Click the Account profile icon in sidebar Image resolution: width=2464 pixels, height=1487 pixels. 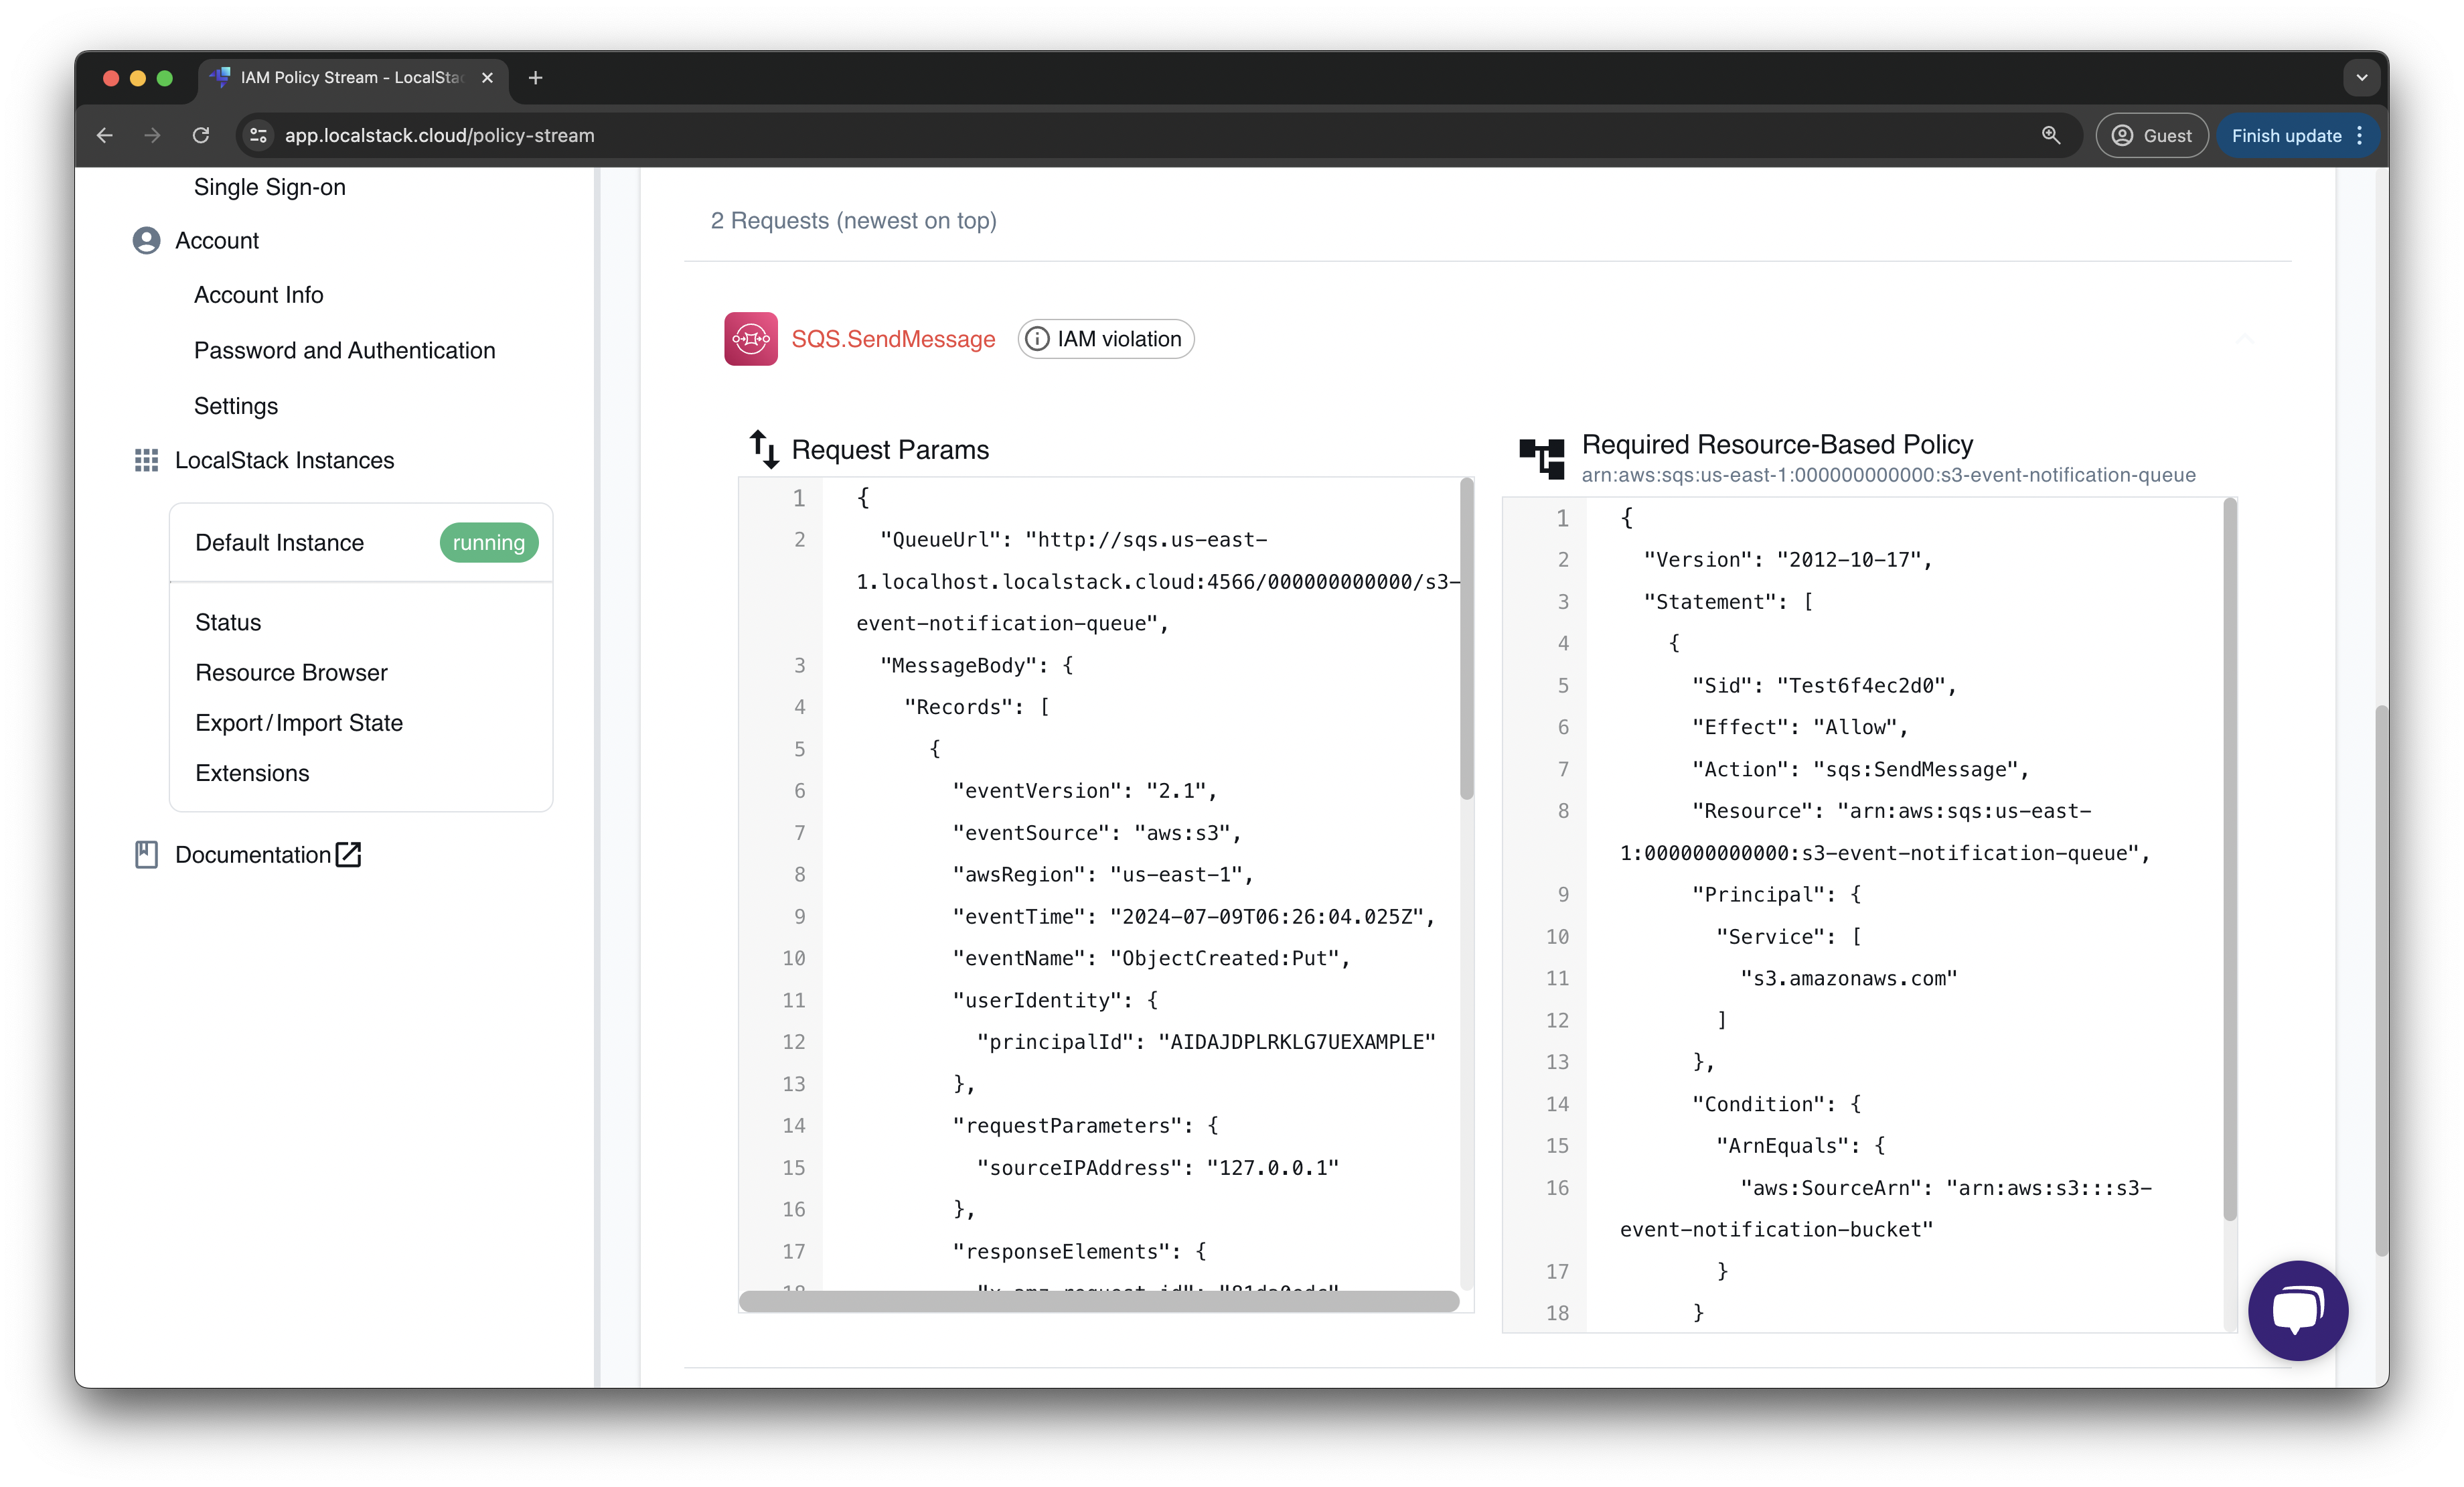(x=146, y=240)
